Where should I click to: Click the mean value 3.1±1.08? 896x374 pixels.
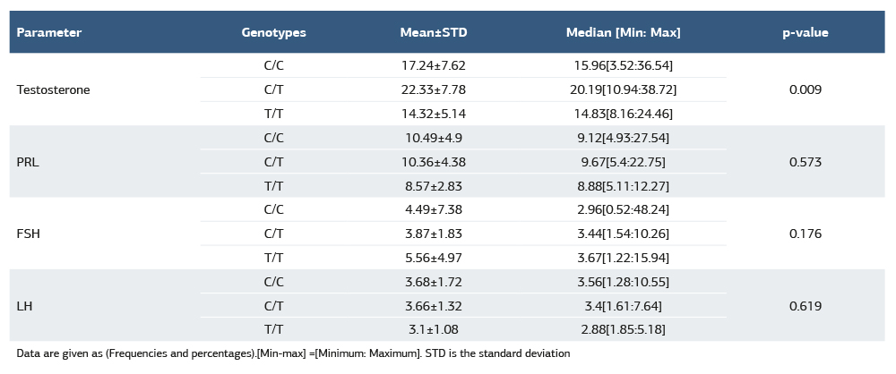click(433, 329)
